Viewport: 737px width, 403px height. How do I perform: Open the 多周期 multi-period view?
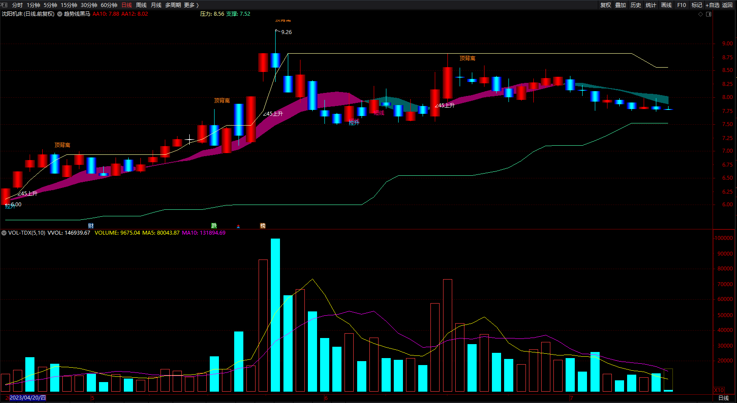click(x=173, y=5)
